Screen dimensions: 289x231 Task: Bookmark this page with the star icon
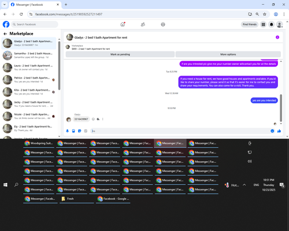pyautogui.click(x=265, y=14)
